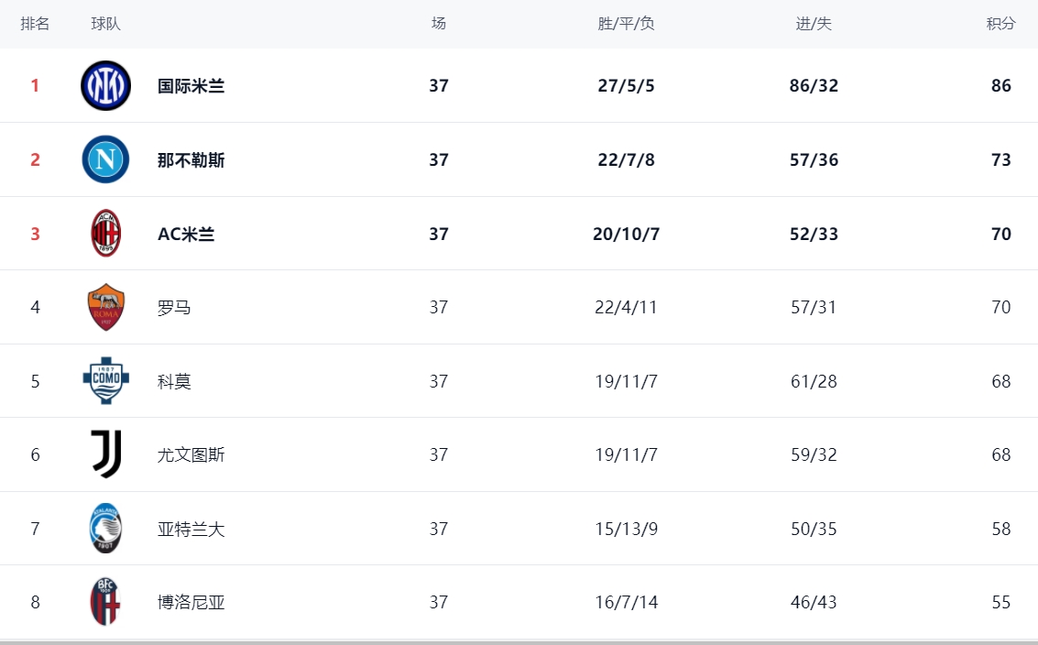Click the Inter Milan club crest
1038x645 pixels.
[106, 85]
